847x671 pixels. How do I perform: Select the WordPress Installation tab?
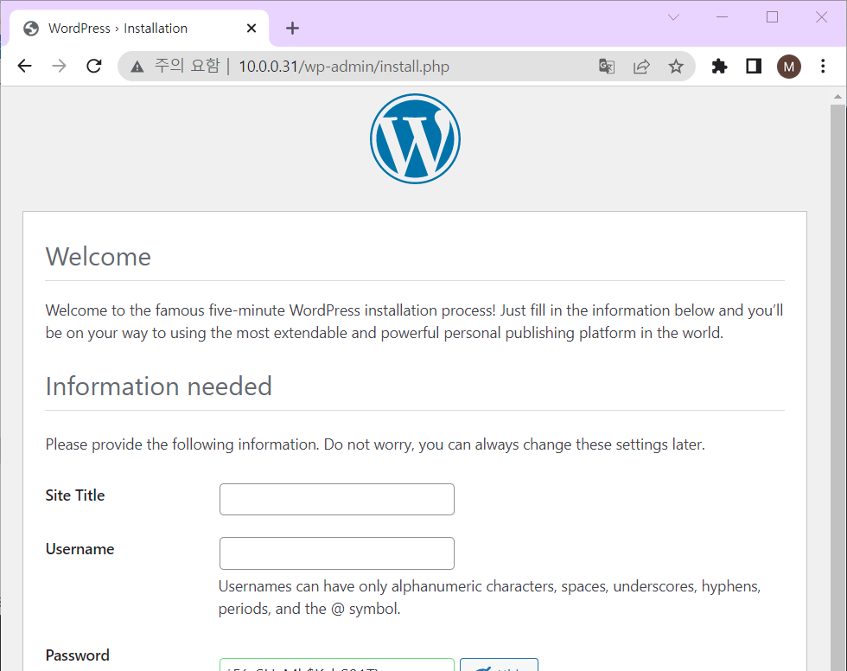coord(139,28)
